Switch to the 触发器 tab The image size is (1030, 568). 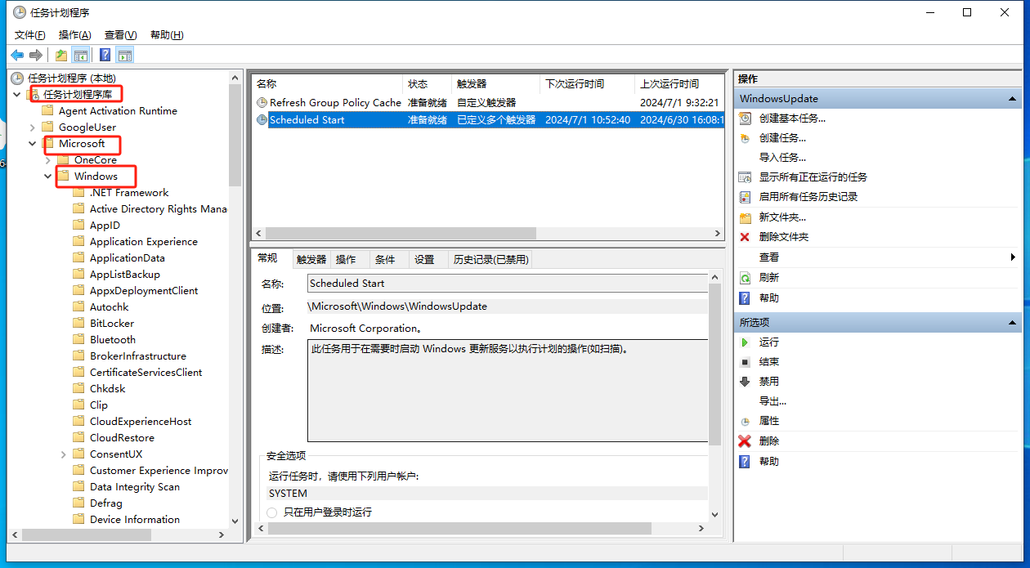click(311, 260)
